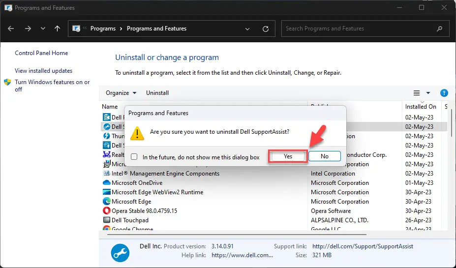
Task: Sort by the Name column header
Action: (110, 107)
